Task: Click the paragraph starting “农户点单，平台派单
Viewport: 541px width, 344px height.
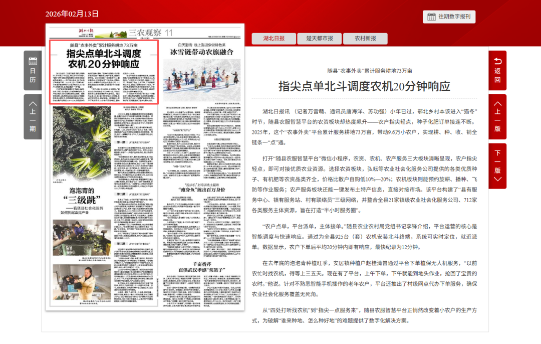Action: click(x=364, y=237)
